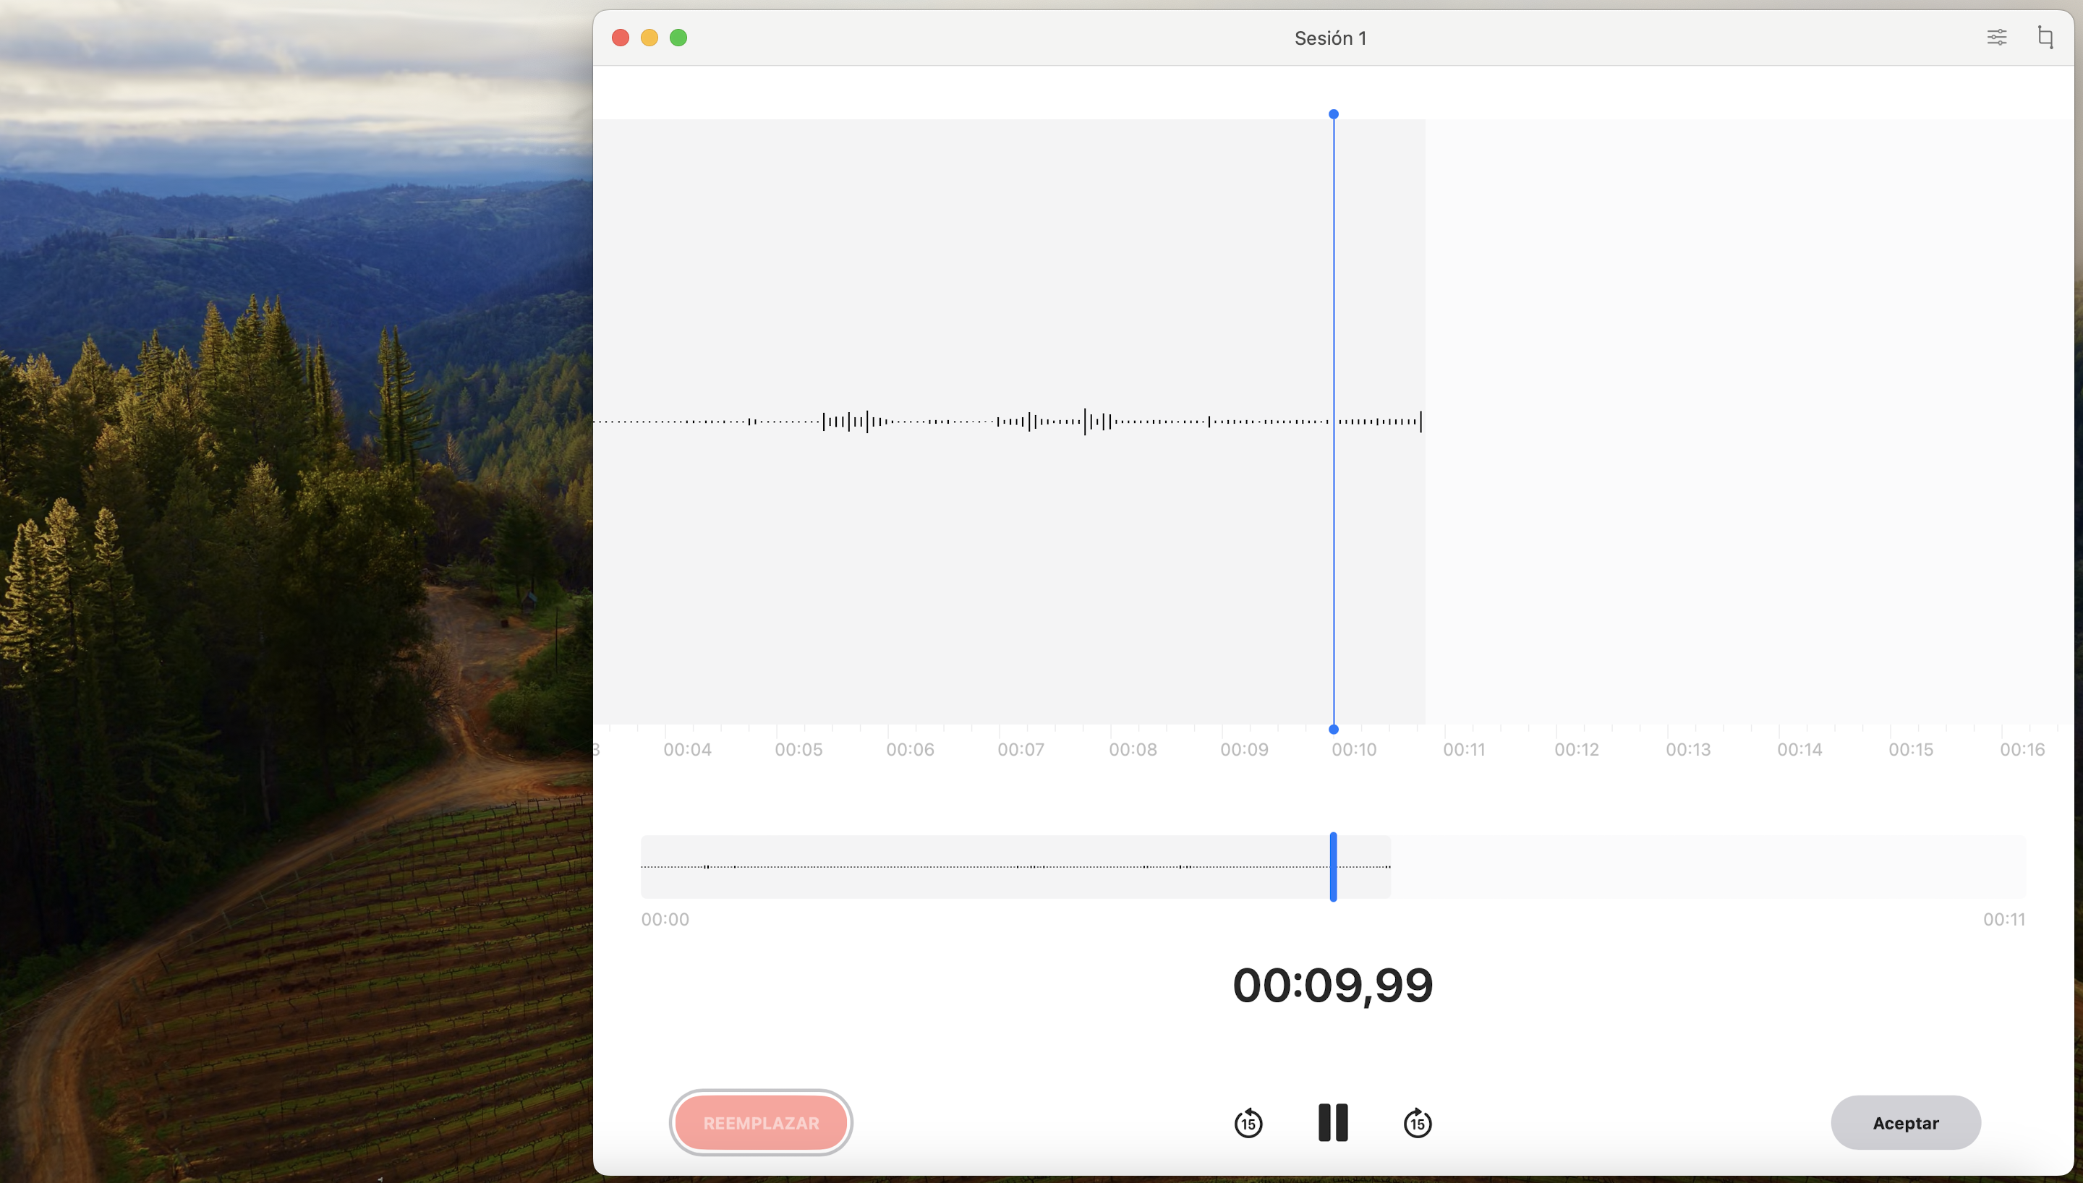Click the Reemplazar button
Screen dimensions: 2083x1183
760,1122
